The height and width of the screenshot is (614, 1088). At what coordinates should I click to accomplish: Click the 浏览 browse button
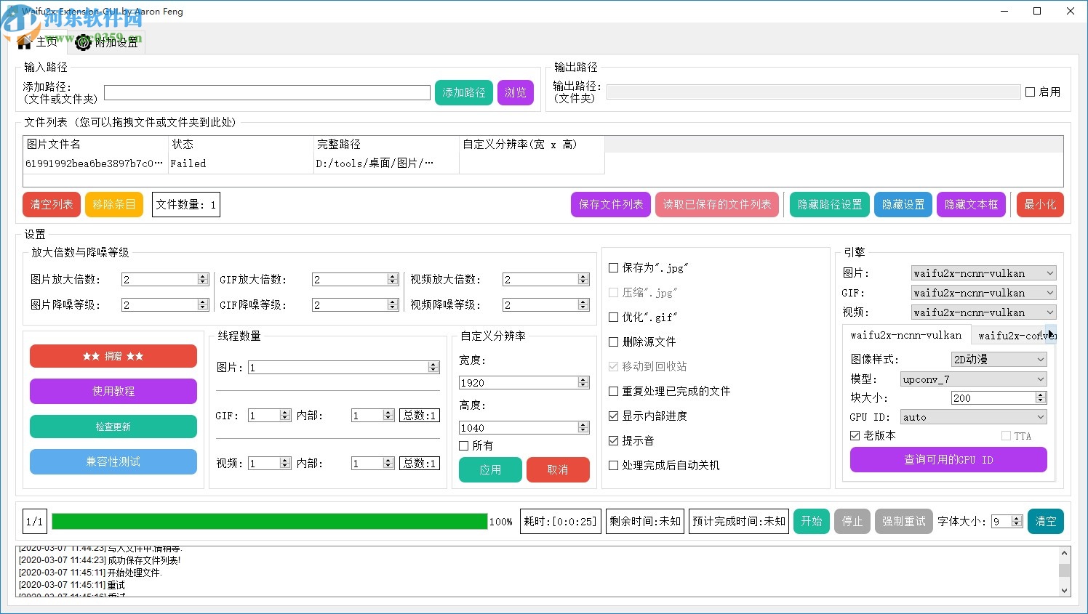tap(516, 92)
